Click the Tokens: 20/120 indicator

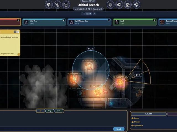tap(88, 1)
